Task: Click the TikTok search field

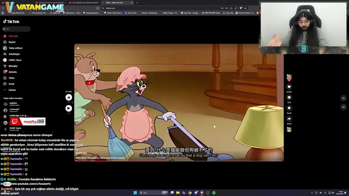Action: click(16, 29)
